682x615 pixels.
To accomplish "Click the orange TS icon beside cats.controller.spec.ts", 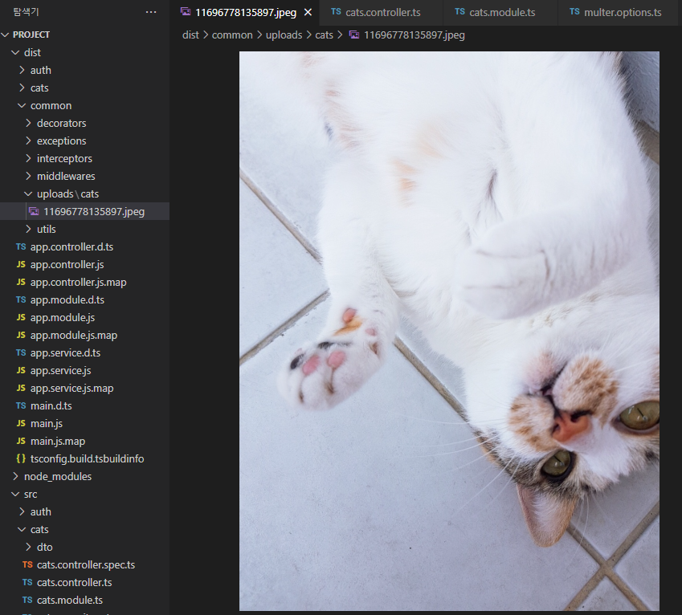I will pyautogui.click(x=27, y=564).
